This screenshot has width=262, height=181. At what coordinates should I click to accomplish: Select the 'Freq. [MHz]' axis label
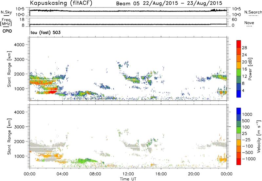click(6, 22)
